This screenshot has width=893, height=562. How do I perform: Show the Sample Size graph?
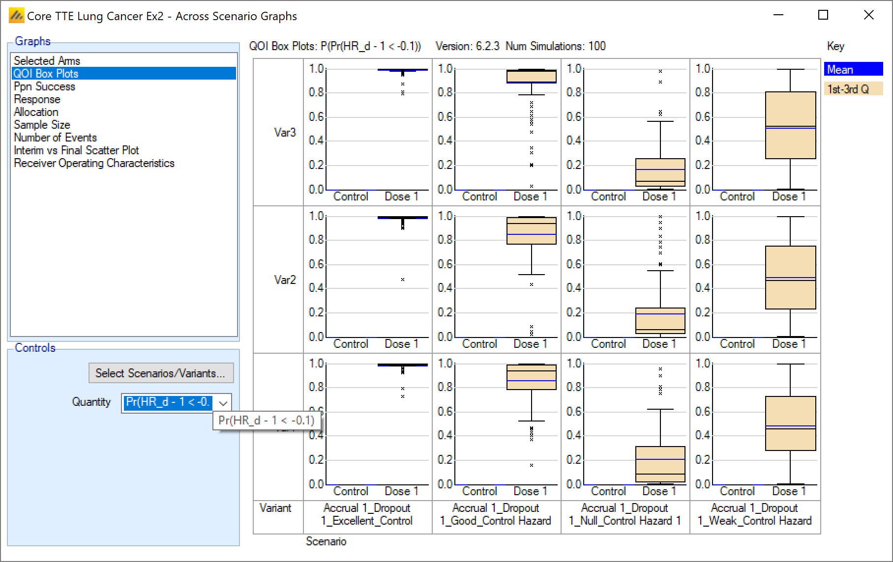click(x=42, y=125)
